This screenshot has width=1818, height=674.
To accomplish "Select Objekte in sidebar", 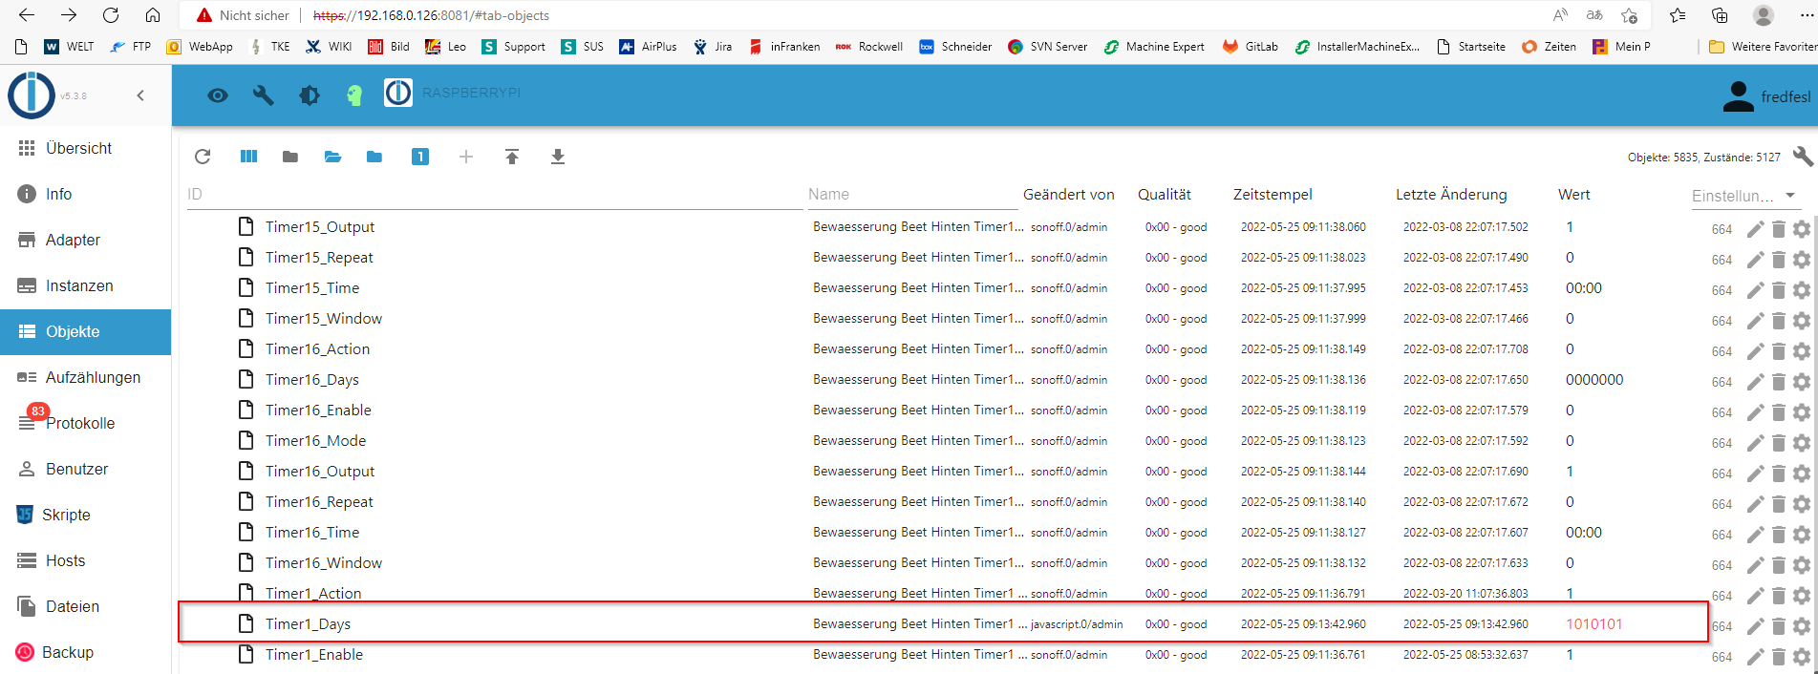I will point(86,331).
